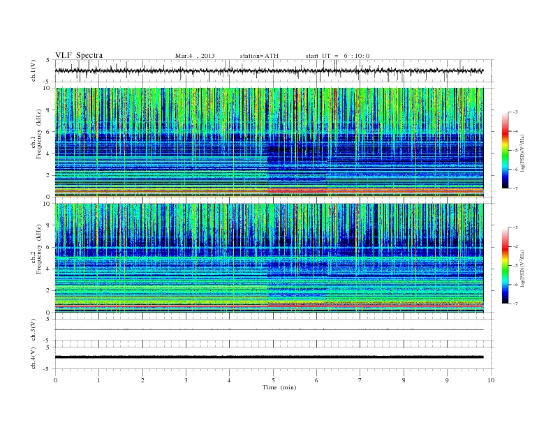Click the "10" tick on Time axis
553x427 pixels.
(491, 380)
